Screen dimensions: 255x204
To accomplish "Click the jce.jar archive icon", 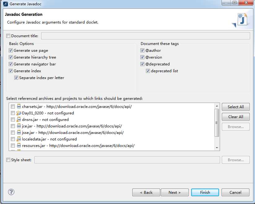I will tap(19, 126).
